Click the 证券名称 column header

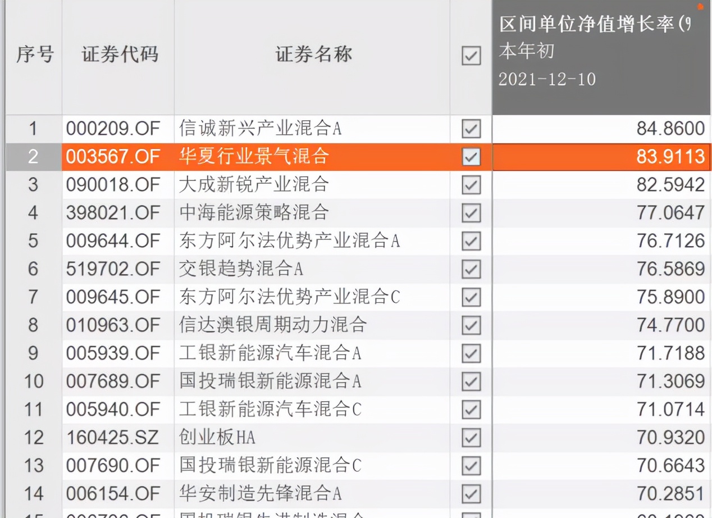313,55
